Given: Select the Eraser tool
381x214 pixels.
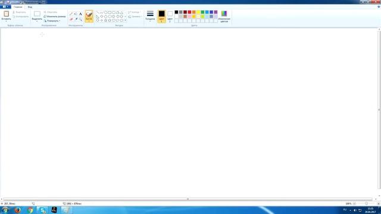Looking at the screenshot, I should [x=71, y=19].
